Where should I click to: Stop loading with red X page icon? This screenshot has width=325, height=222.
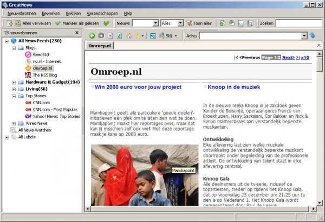click(x=110, y=36)
